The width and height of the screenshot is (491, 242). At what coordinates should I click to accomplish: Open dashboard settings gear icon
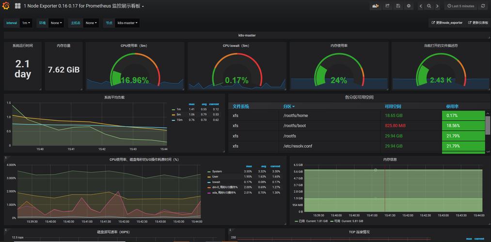tap(409, 6)
